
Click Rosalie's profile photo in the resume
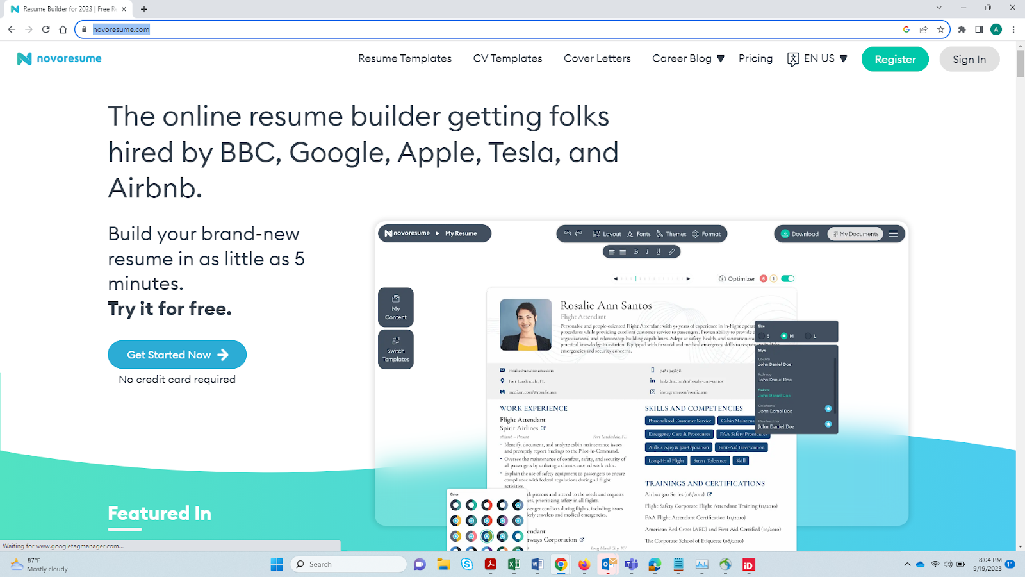[525, 324]
